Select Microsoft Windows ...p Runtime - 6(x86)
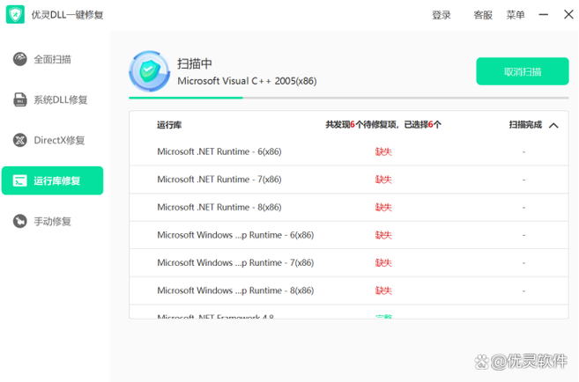579x382 pixels. 349,235
